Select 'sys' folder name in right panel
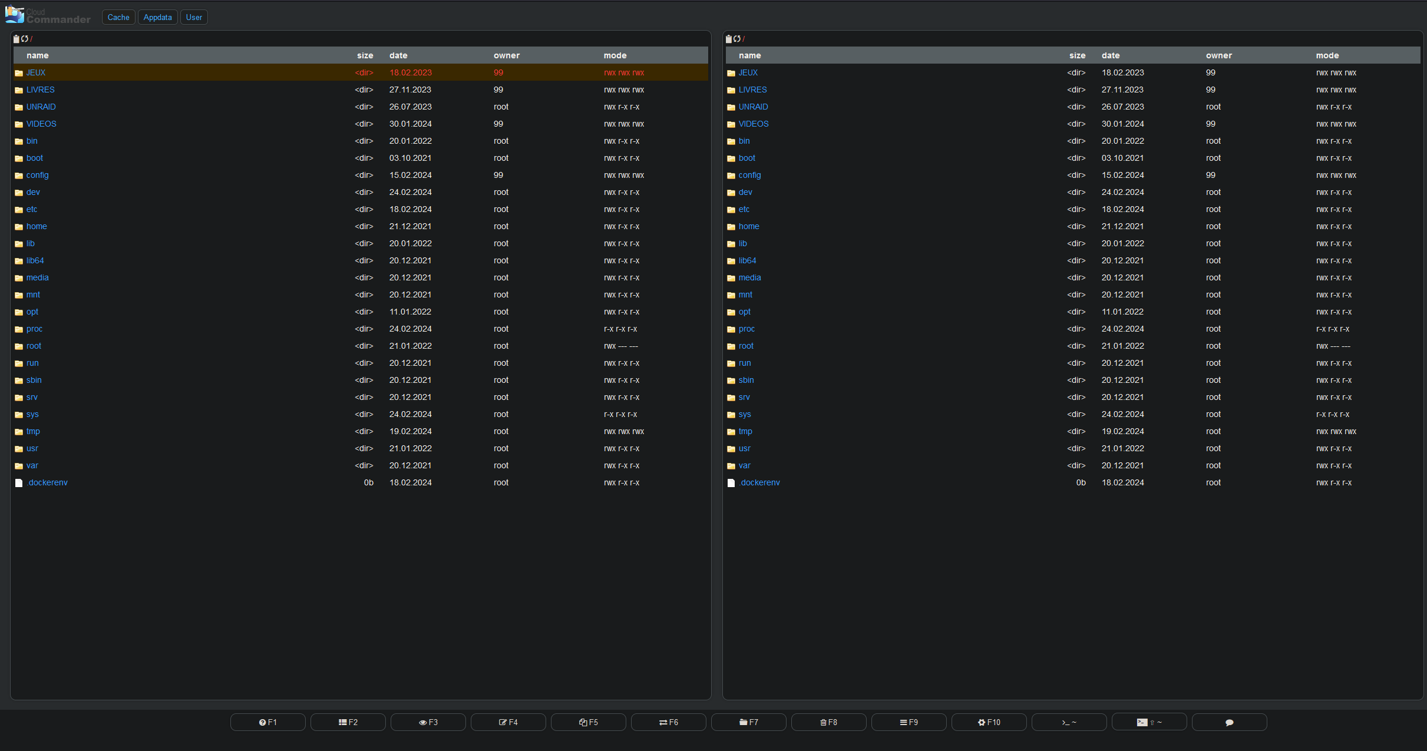Viewport: 1427px width, 751px height. (x=745, y=414)
